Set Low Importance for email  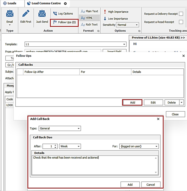[x=116, y=19]
